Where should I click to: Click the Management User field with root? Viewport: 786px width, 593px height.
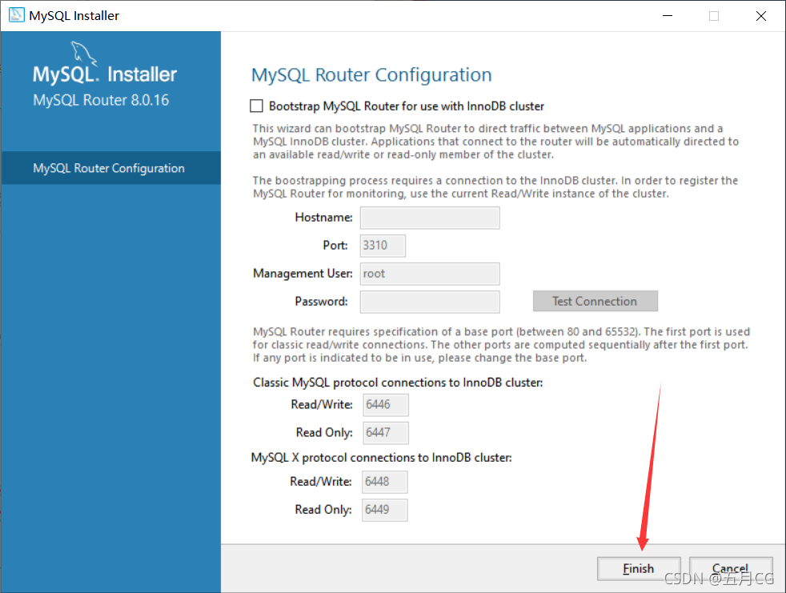click(430, 274)
